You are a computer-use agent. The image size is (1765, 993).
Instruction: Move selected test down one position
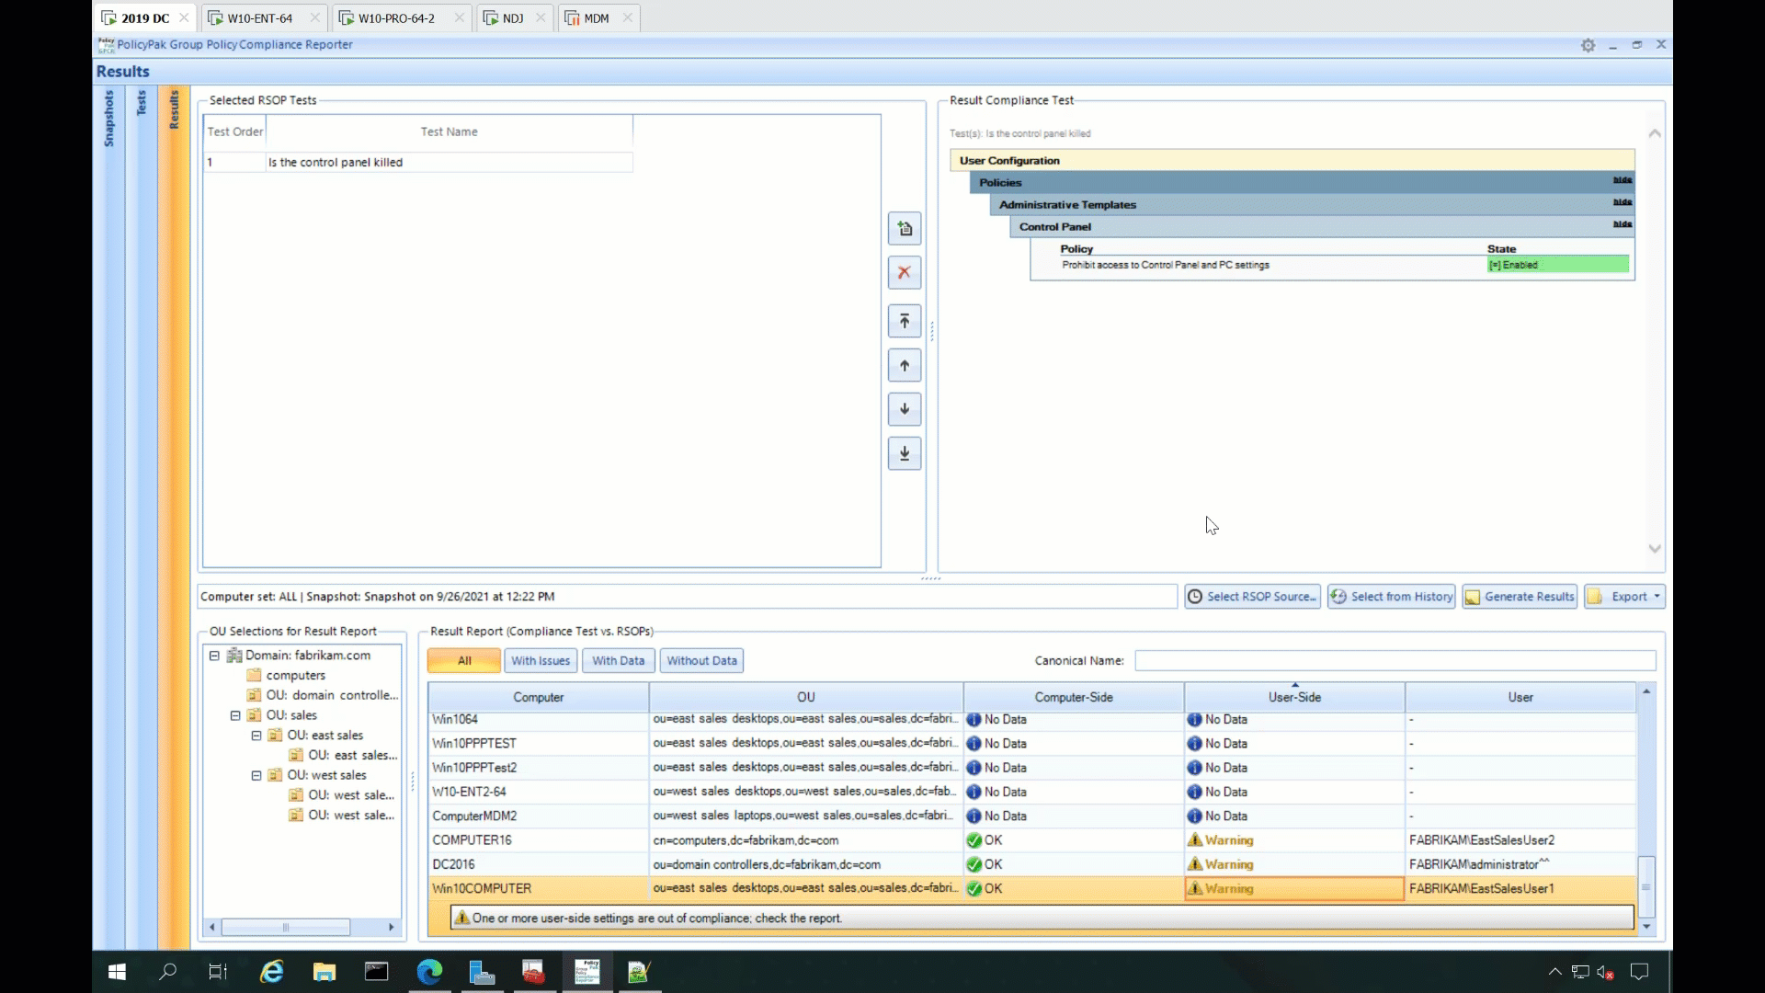(905, 409)
